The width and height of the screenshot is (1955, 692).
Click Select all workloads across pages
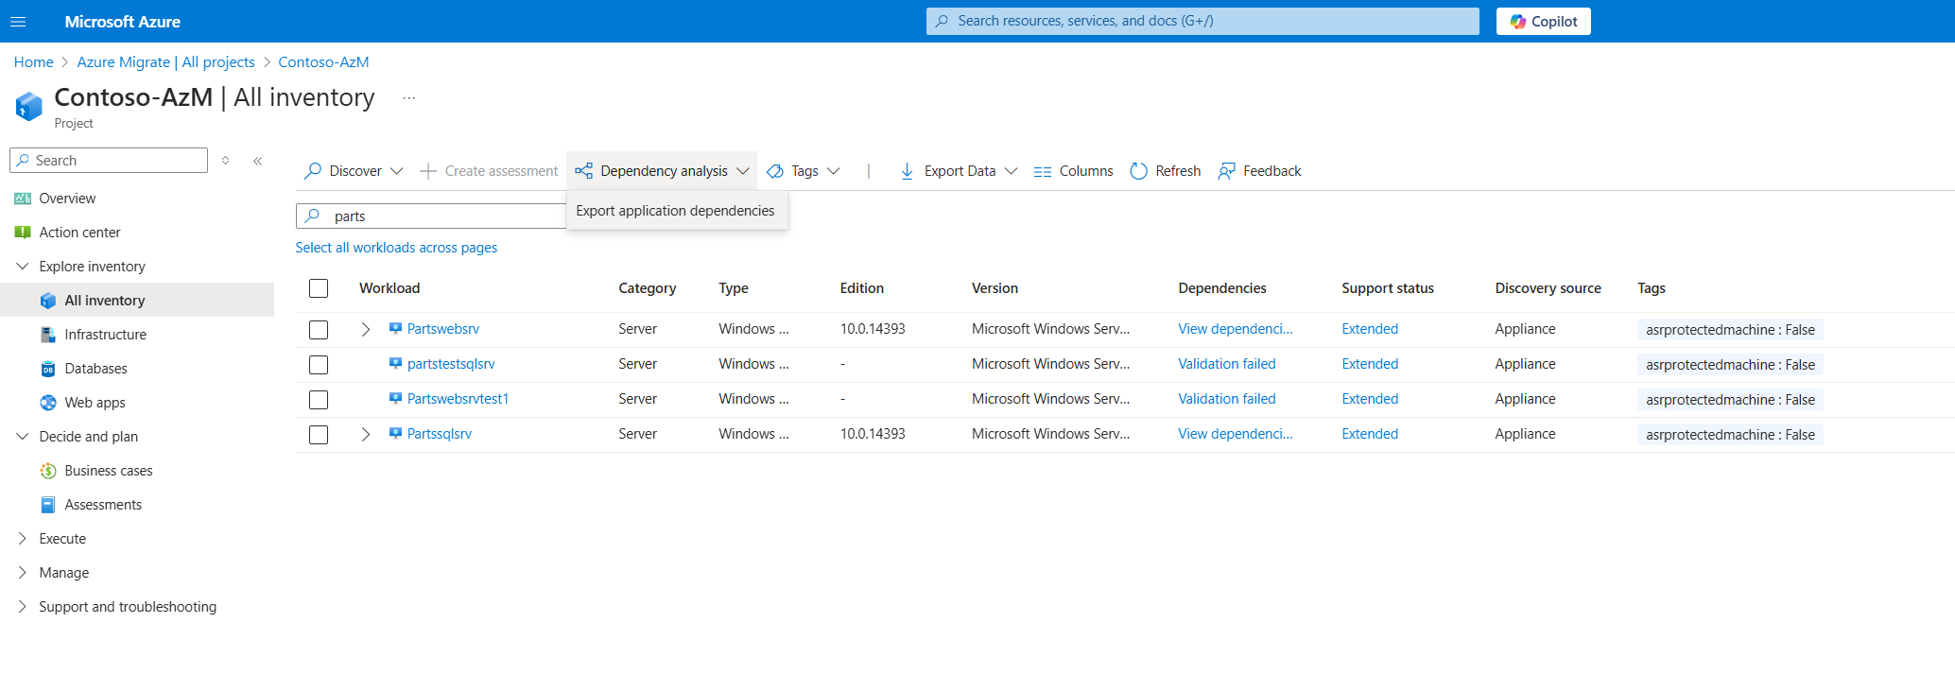(396, 248)
